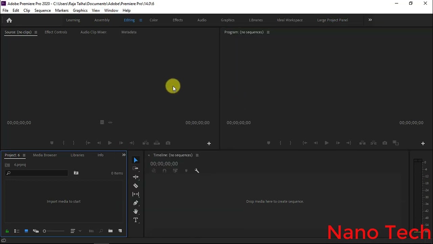433x244 pixels.
Task: Switch Project panel to Icon View
Action: (26, 231)
